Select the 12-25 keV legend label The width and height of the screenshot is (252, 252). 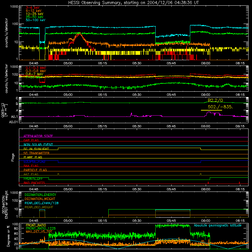(35, 14)
